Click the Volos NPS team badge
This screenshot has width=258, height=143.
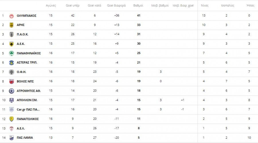(11, 81)
